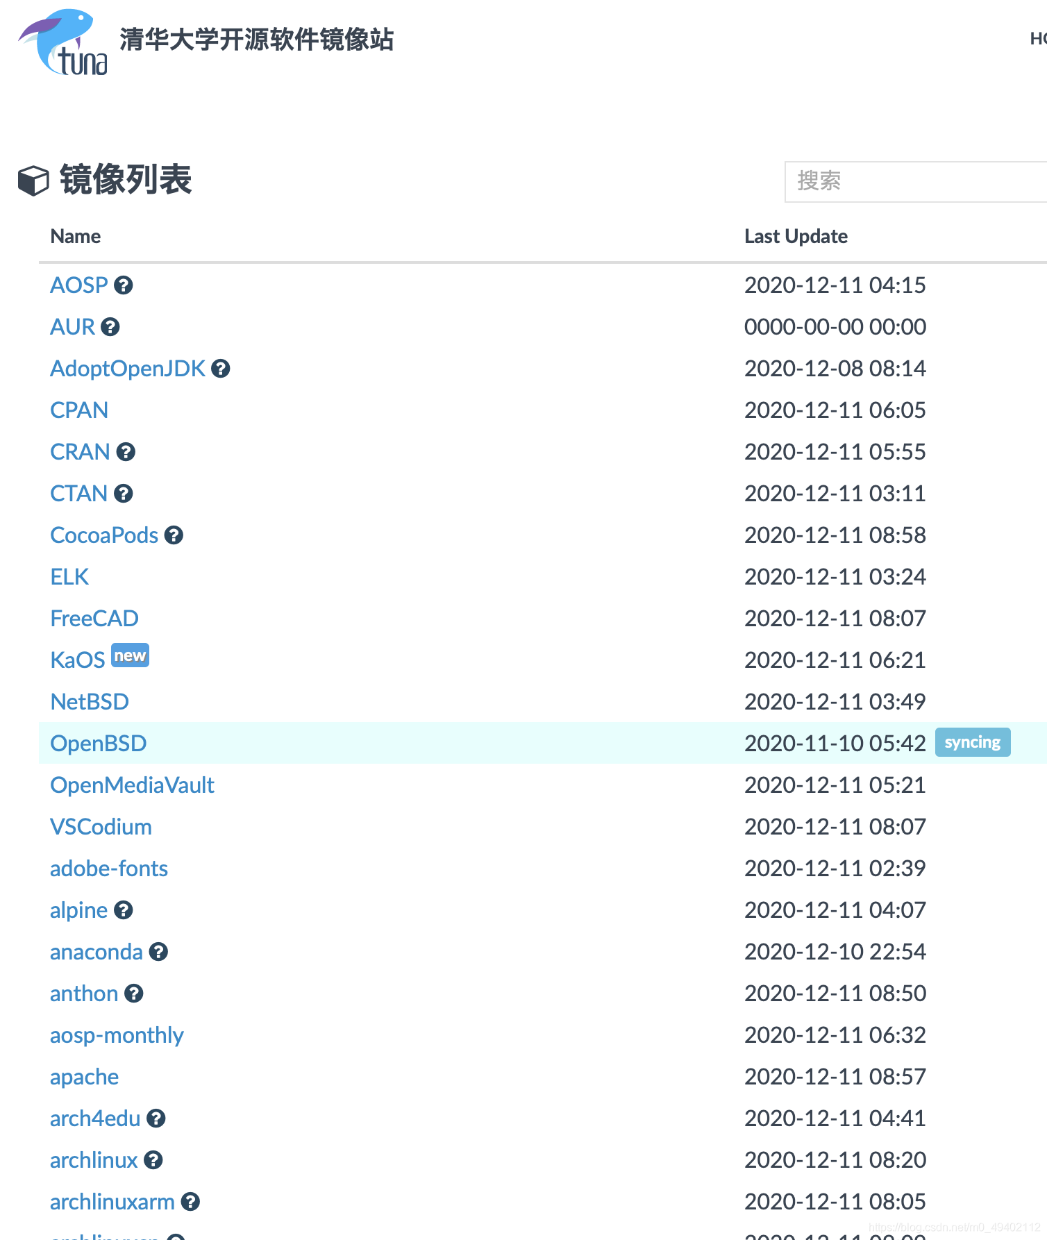Viewport: 1047px width, 1240px height.
Task: Select KaOS timestamp 2020-12-11 06:21
Action: click(x=835, y=660)
